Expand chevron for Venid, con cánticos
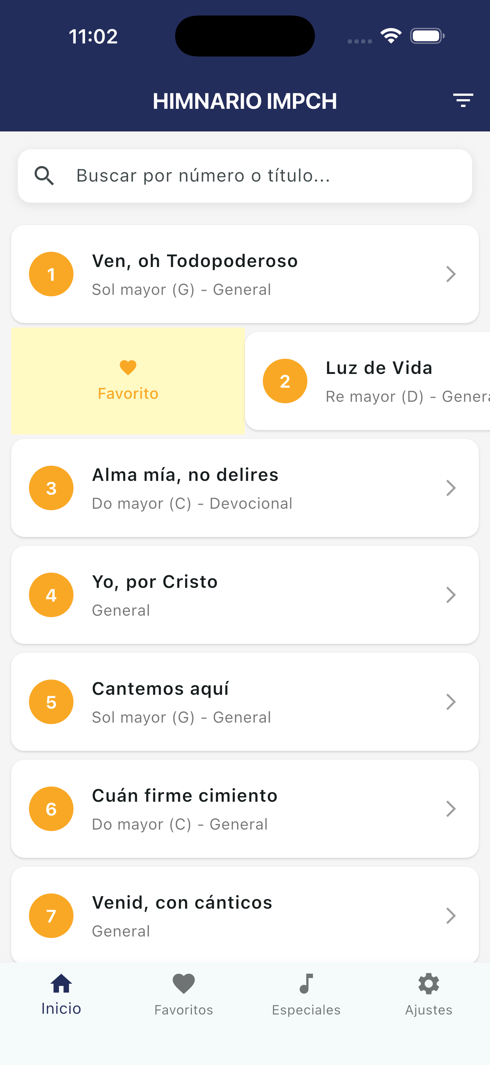490x1065 pixels. 451,915
